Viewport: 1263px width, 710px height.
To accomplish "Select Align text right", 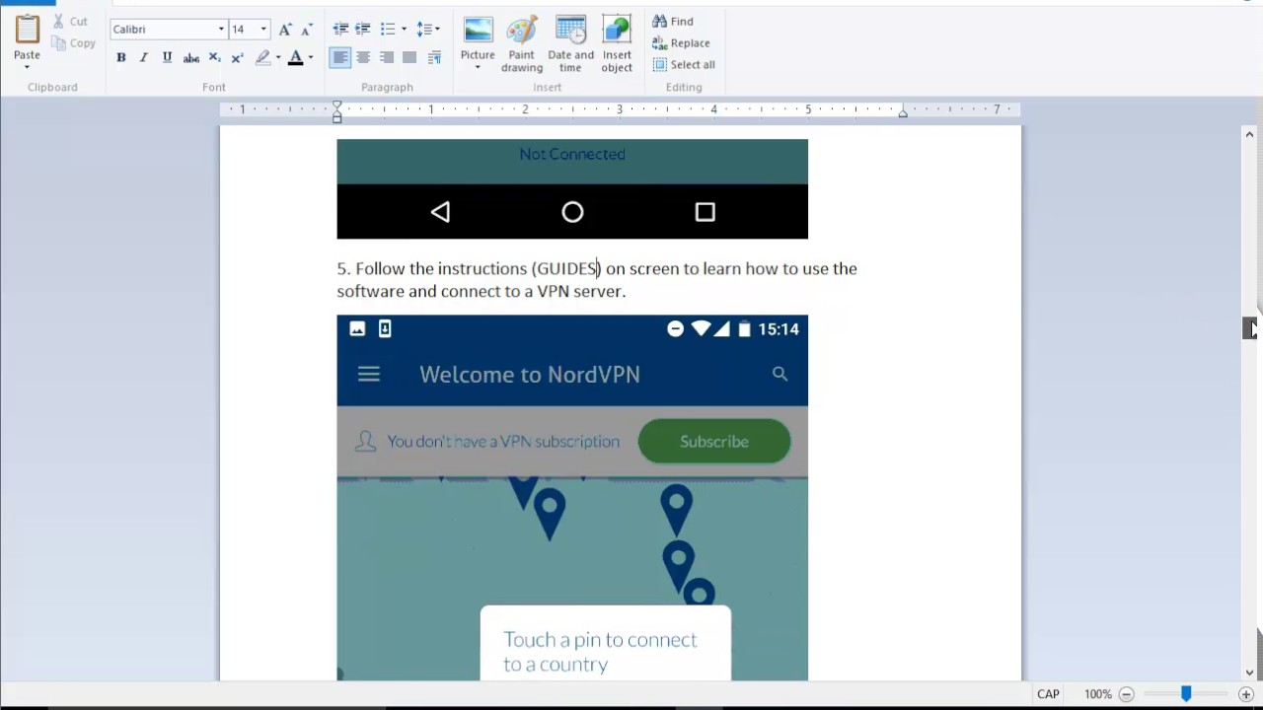I will (387, 58).
